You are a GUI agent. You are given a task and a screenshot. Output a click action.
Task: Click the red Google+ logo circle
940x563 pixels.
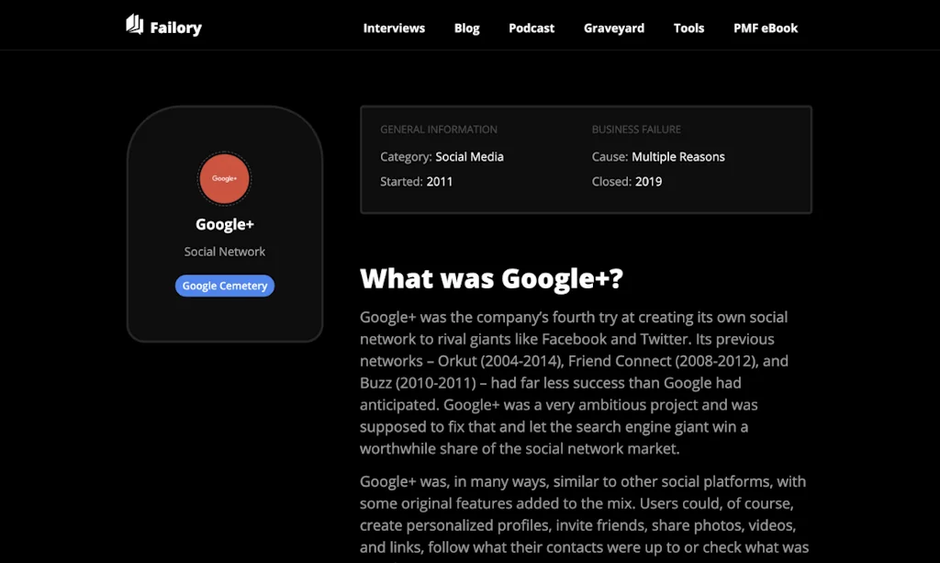225,178
